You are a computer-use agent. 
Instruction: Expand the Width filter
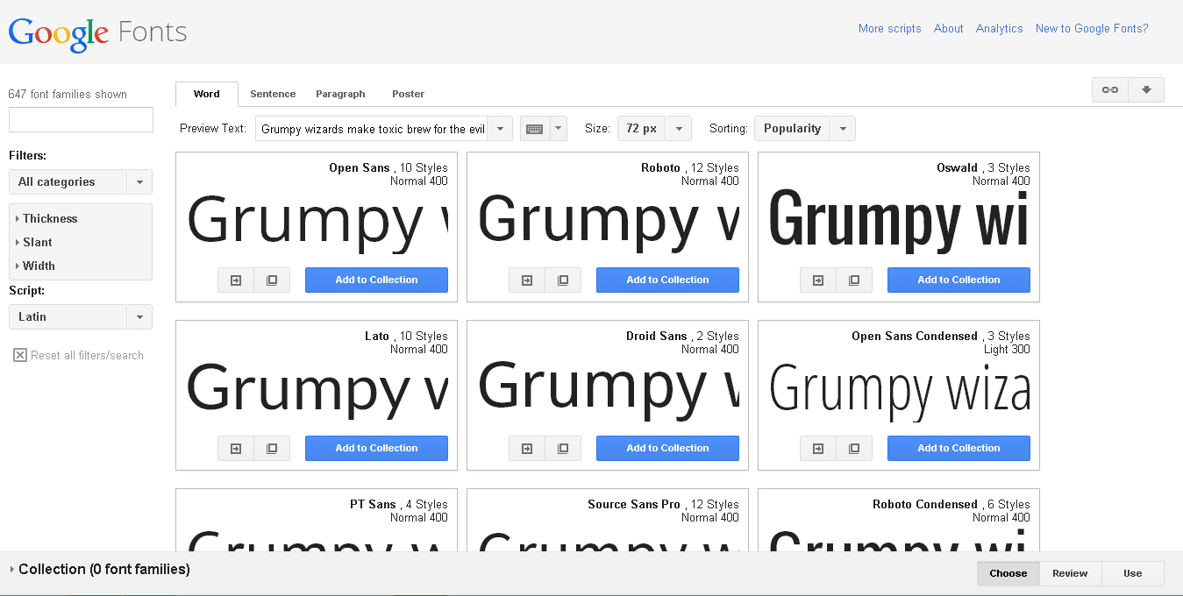coord(35,266)
